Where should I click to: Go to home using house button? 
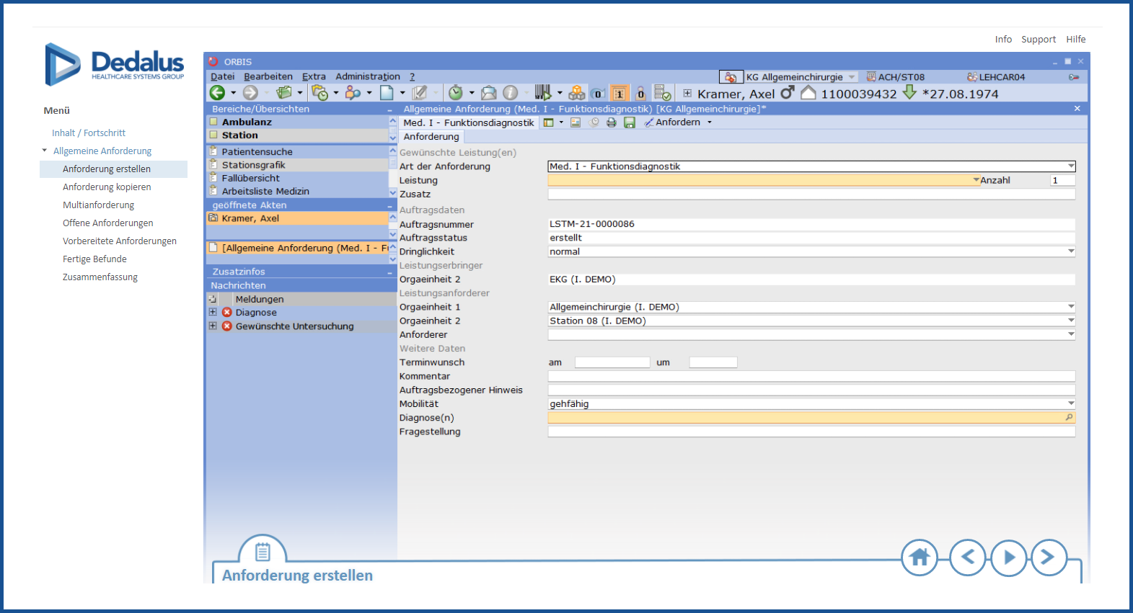(x=920, y=557)
